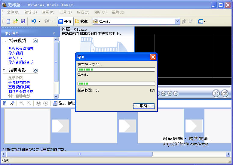Click the Movie Maker title bar icon
The height and width of the screenshot is (165, 233).
(x=4, y=5)
